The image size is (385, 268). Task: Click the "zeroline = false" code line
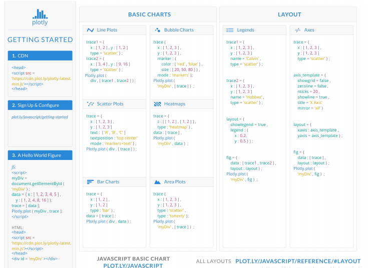coord(313,86)
